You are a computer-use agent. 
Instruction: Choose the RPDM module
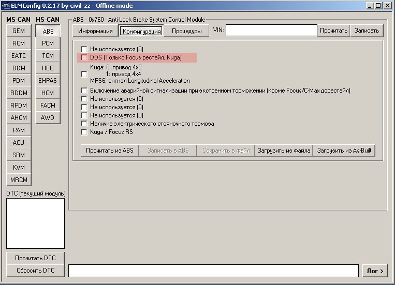point(19,105)
